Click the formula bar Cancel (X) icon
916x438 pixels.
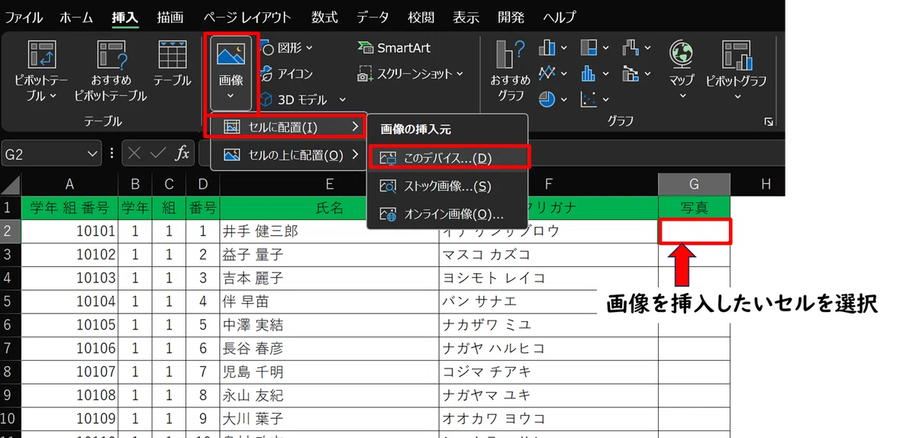coord(134,153)
